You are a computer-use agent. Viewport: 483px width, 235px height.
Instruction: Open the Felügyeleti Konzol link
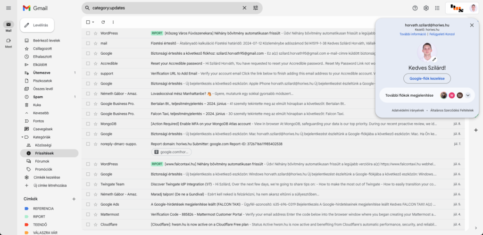coord(442,34)
